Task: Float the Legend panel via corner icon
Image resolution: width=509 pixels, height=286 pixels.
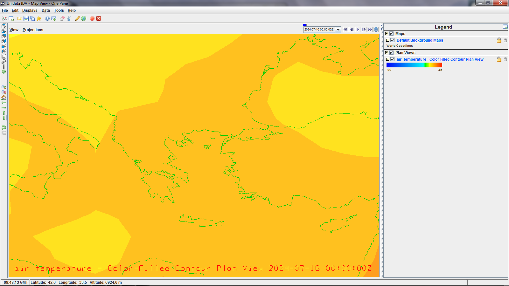Action: 505,27
